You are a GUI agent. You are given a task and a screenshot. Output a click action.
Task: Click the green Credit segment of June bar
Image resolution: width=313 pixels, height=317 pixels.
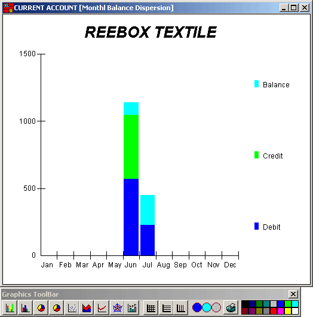pos(131,147)
